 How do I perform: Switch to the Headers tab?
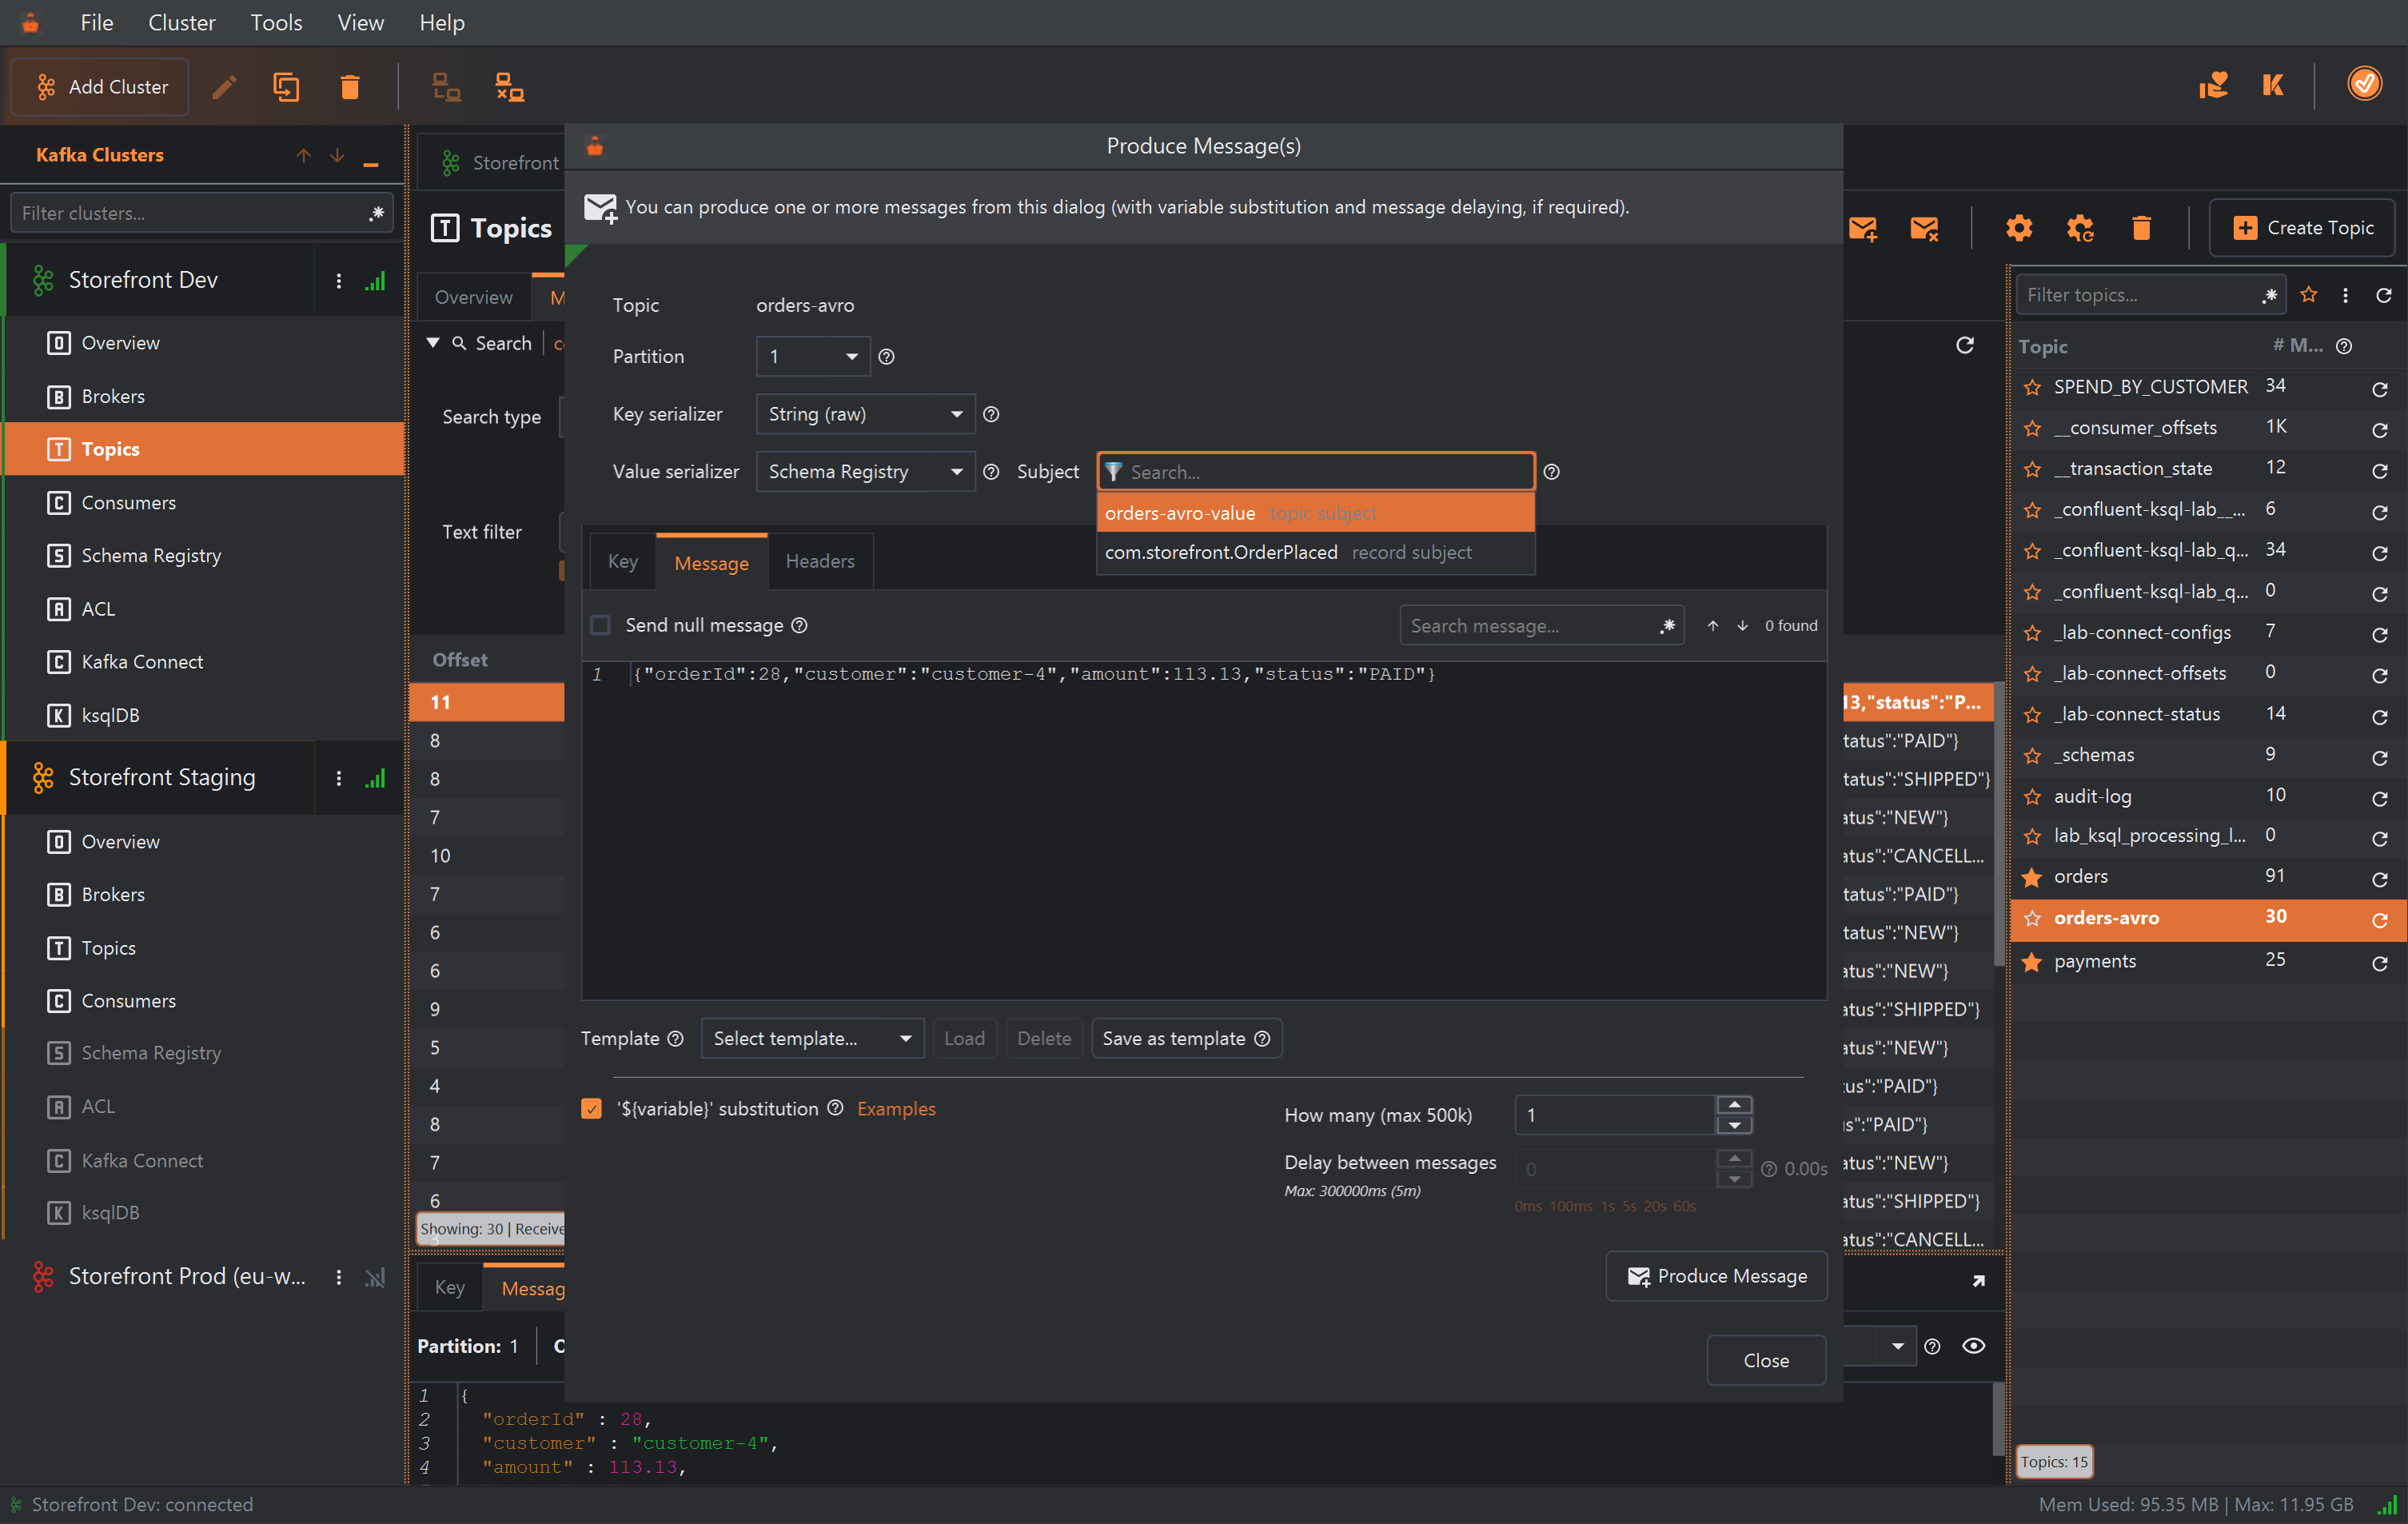[x=819, y=561]
